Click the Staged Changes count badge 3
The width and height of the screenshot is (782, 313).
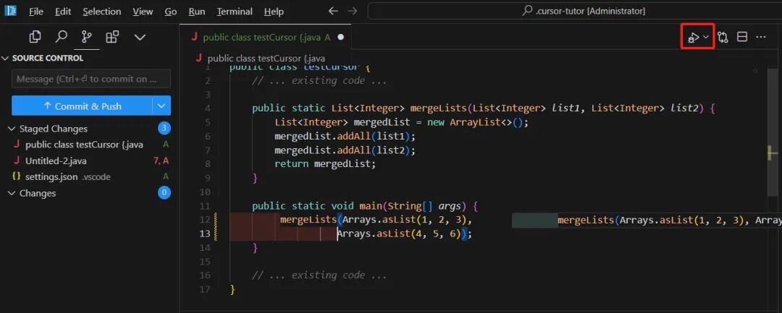(164, 129)
